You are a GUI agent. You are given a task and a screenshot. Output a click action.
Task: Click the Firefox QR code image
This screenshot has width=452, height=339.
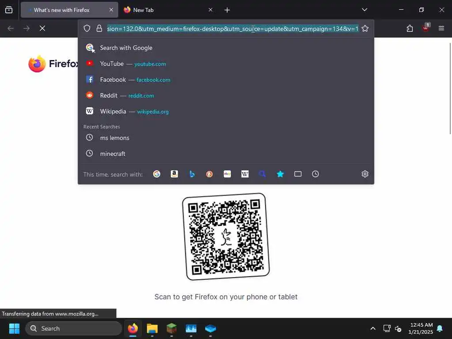tap(226, 237)
